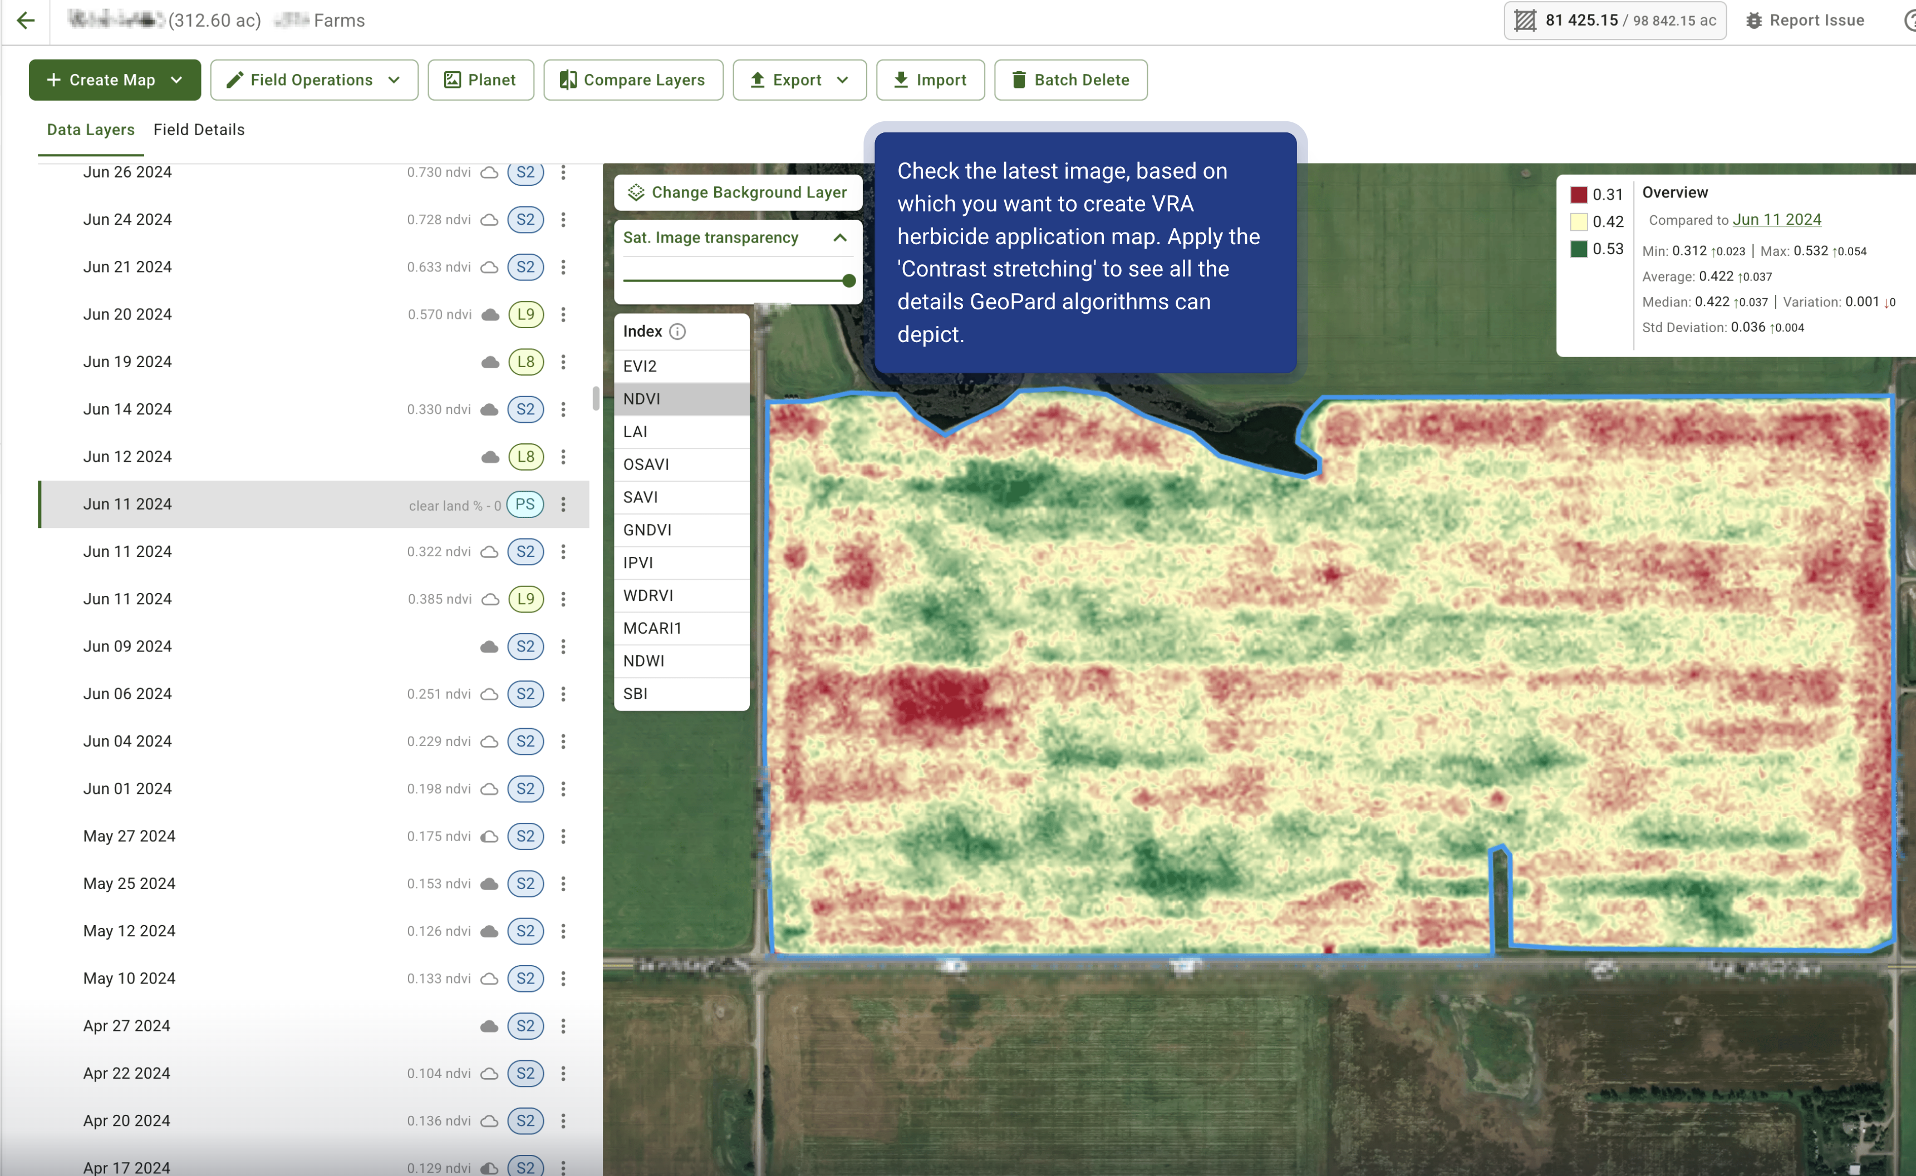Screen dimensions: 1916x1176
Task: Click the back arrow to return to fields list
Action: point(26,21)
